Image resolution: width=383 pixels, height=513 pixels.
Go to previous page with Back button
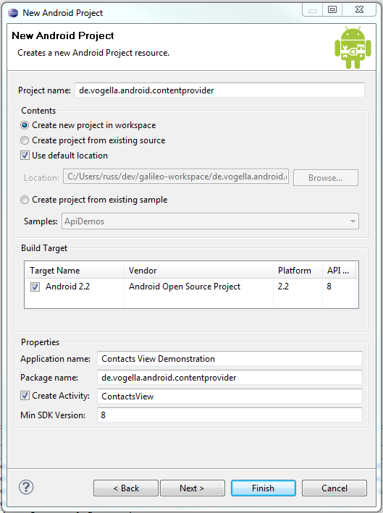point(126,488)
